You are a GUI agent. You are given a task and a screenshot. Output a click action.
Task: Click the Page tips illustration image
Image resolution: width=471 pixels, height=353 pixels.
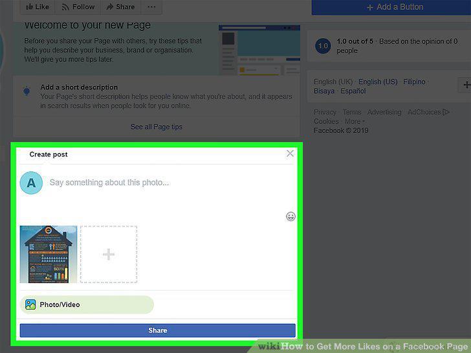pyautogui.click(x=259, y=50)
